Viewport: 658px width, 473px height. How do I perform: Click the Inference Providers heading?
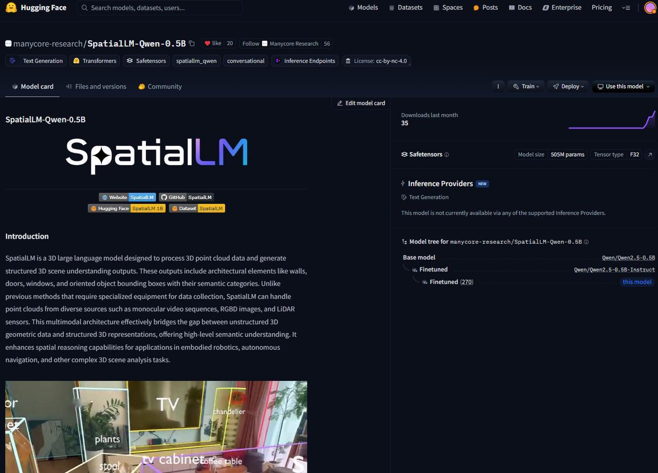pyautogui.click(x=441, y=184)
